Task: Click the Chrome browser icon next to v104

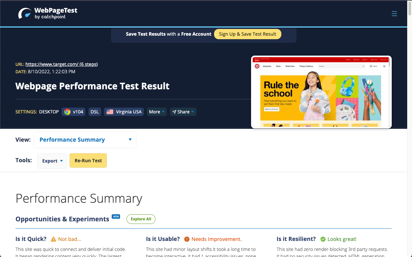Action: click(67, 111)
